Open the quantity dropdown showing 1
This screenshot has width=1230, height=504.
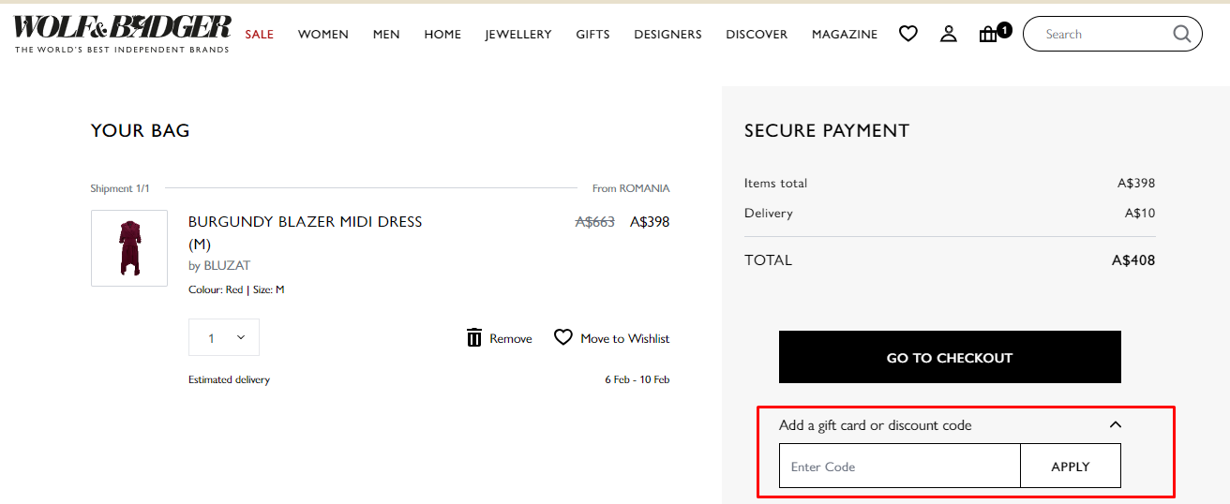(224, 338)
